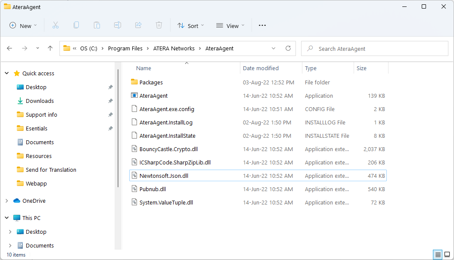Click the navigation pane vertical scrollbar

(x=118, y=128)
